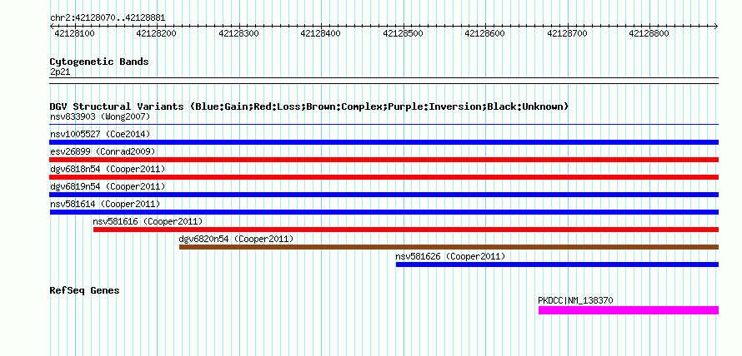This screenshot has height=356, width=742.
Task: Click the chr2:42128070..42128881 region label
Action: [x=108, y=18]
